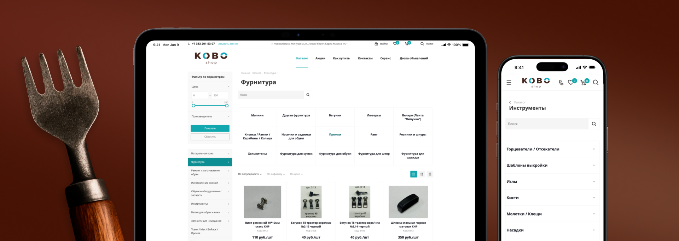
Task: Click the KOBO shop logo on tablet
Action: click(211, 58)
